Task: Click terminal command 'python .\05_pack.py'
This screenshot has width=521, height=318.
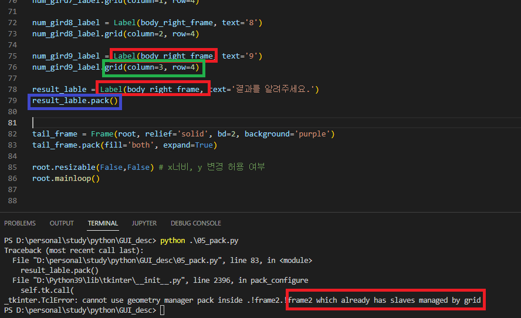Action: (199, 241)
